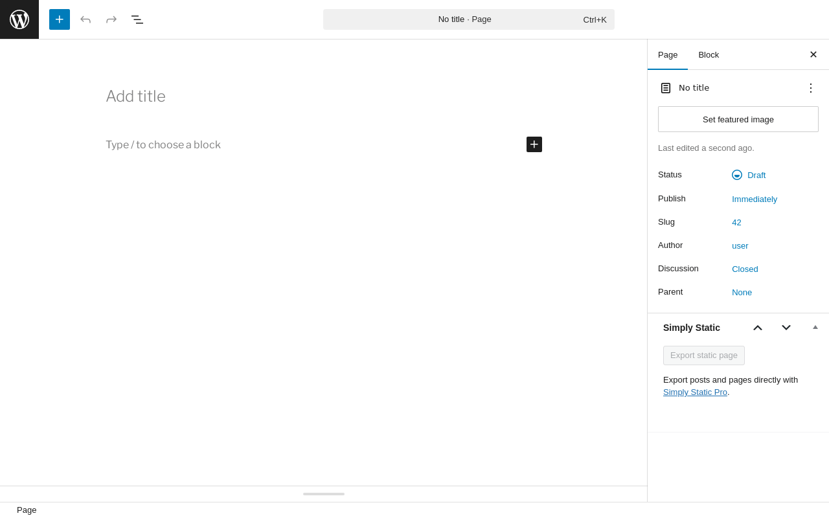This screenshot has height=518, width=829.
Task: Collapse the Simply Static panel triangle
Action: pos(815,327)
